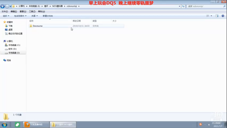Click the folder icon in address bar

pyautogui.click(x=13, y=6)
